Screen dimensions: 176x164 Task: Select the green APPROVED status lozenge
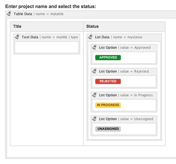[108, 57]
